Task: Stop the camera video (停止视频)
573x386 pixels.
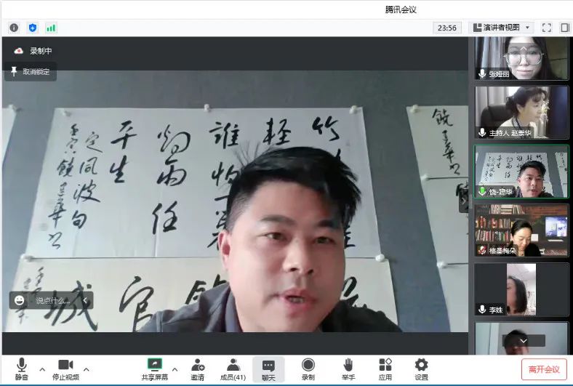Action: tap(65, 369)
